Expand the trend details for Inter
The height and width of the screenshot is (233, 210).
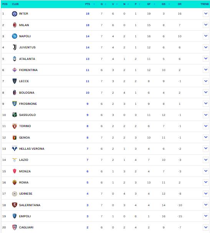pos(206,13)
